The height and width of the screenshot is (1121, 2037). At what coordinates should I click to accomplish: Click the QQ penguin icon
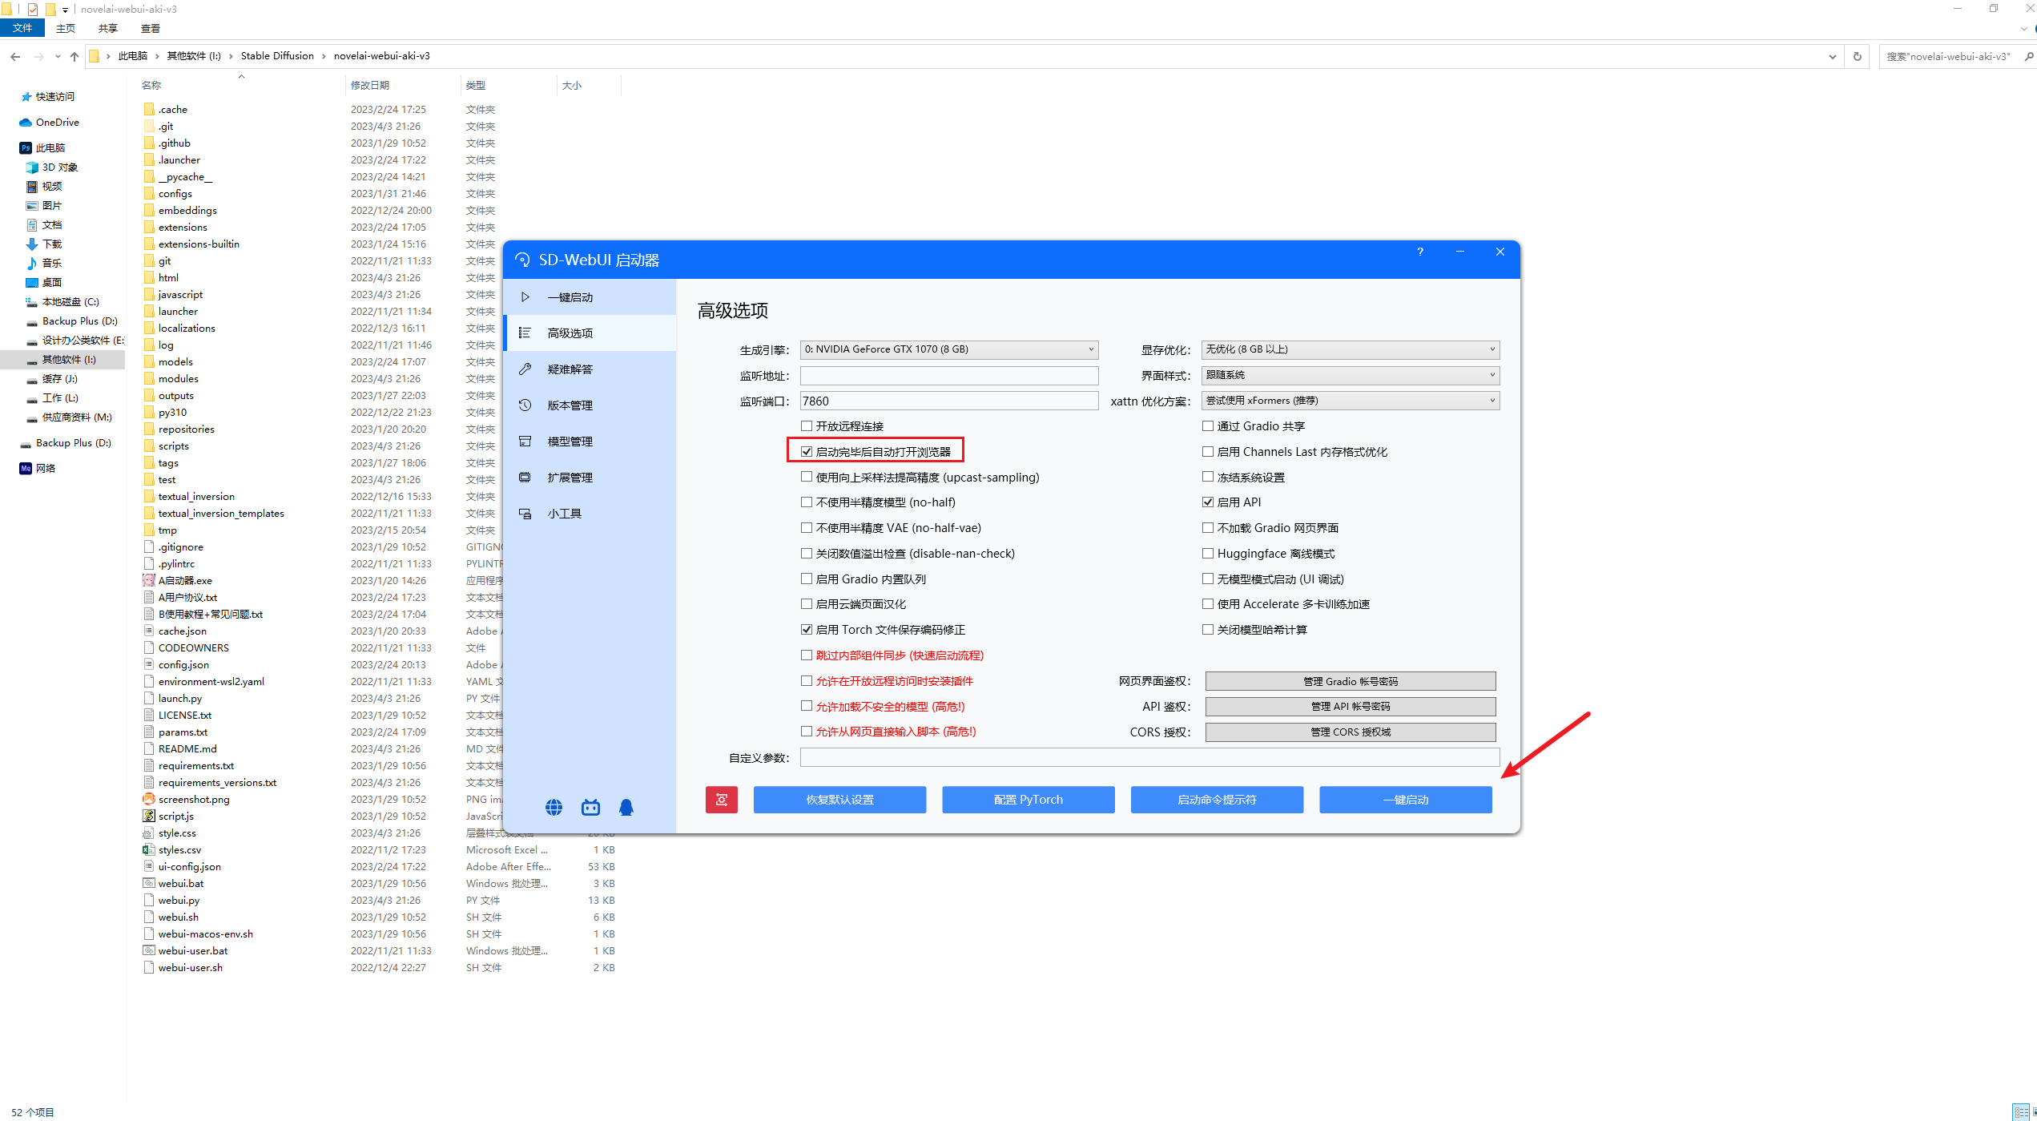pos(626,807)
